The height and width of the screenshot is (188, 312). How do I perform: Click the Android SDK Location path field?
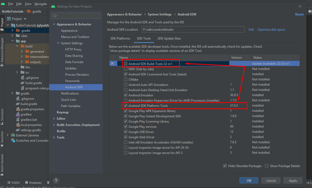tap(193, 30)
